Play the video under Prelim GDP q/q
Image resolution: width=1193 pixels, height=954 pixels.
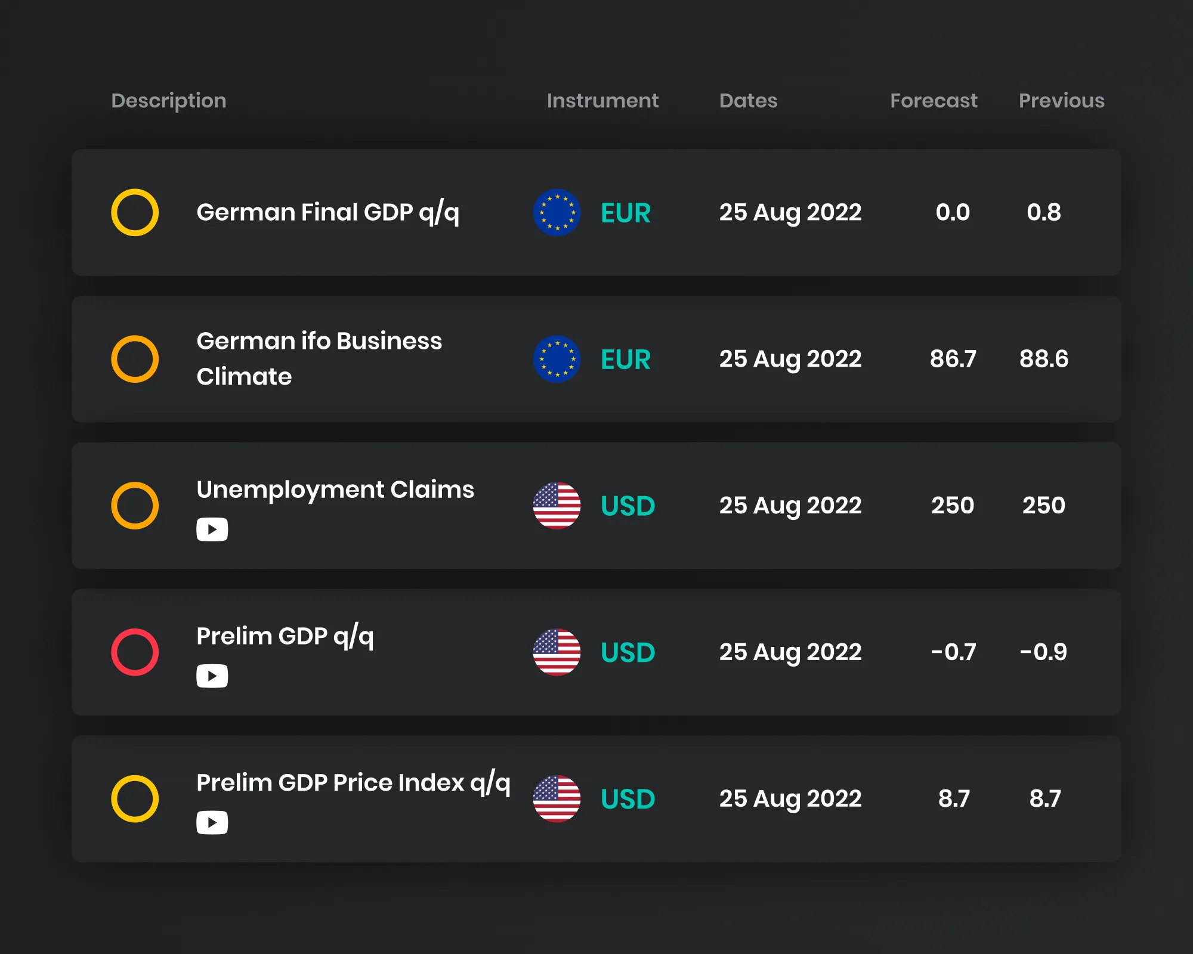pos(212,676)
